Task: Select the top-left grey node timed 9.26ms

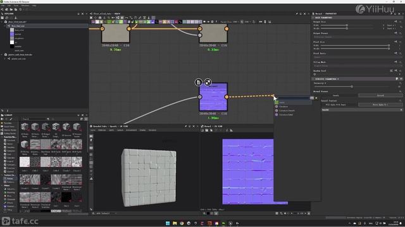Action: [x=116, y=33]
